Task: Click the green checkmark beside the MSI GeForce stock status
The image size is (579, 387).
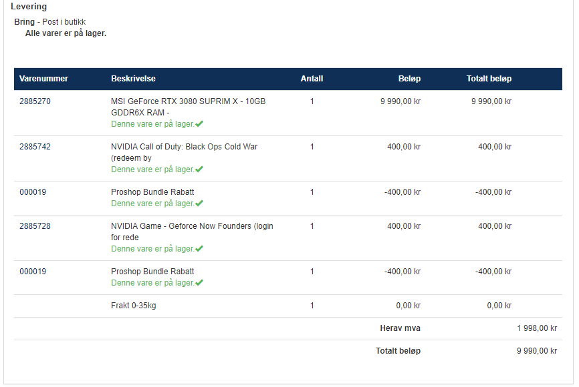Action: (x=199, y=124)
